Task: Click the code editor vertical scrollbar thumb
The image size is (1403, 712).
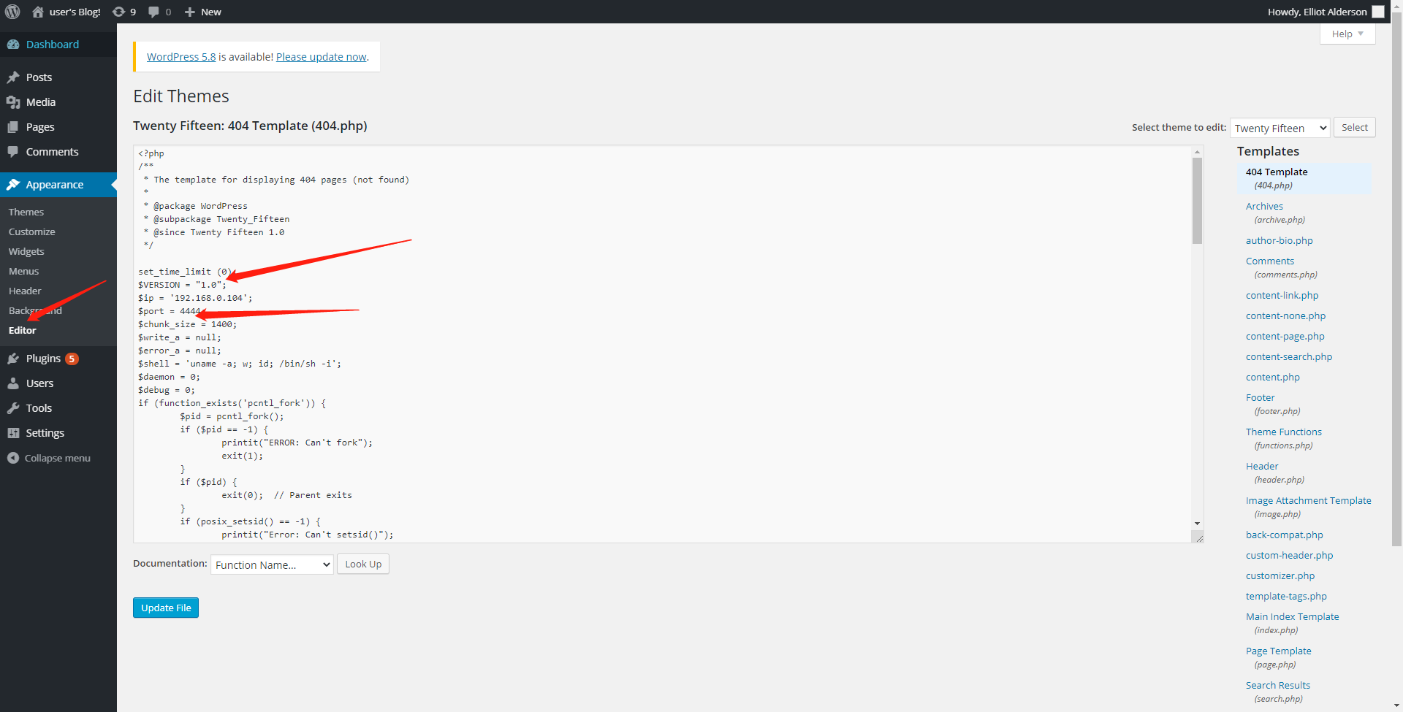Action: pyautogui.click(x=1197, y=201)
